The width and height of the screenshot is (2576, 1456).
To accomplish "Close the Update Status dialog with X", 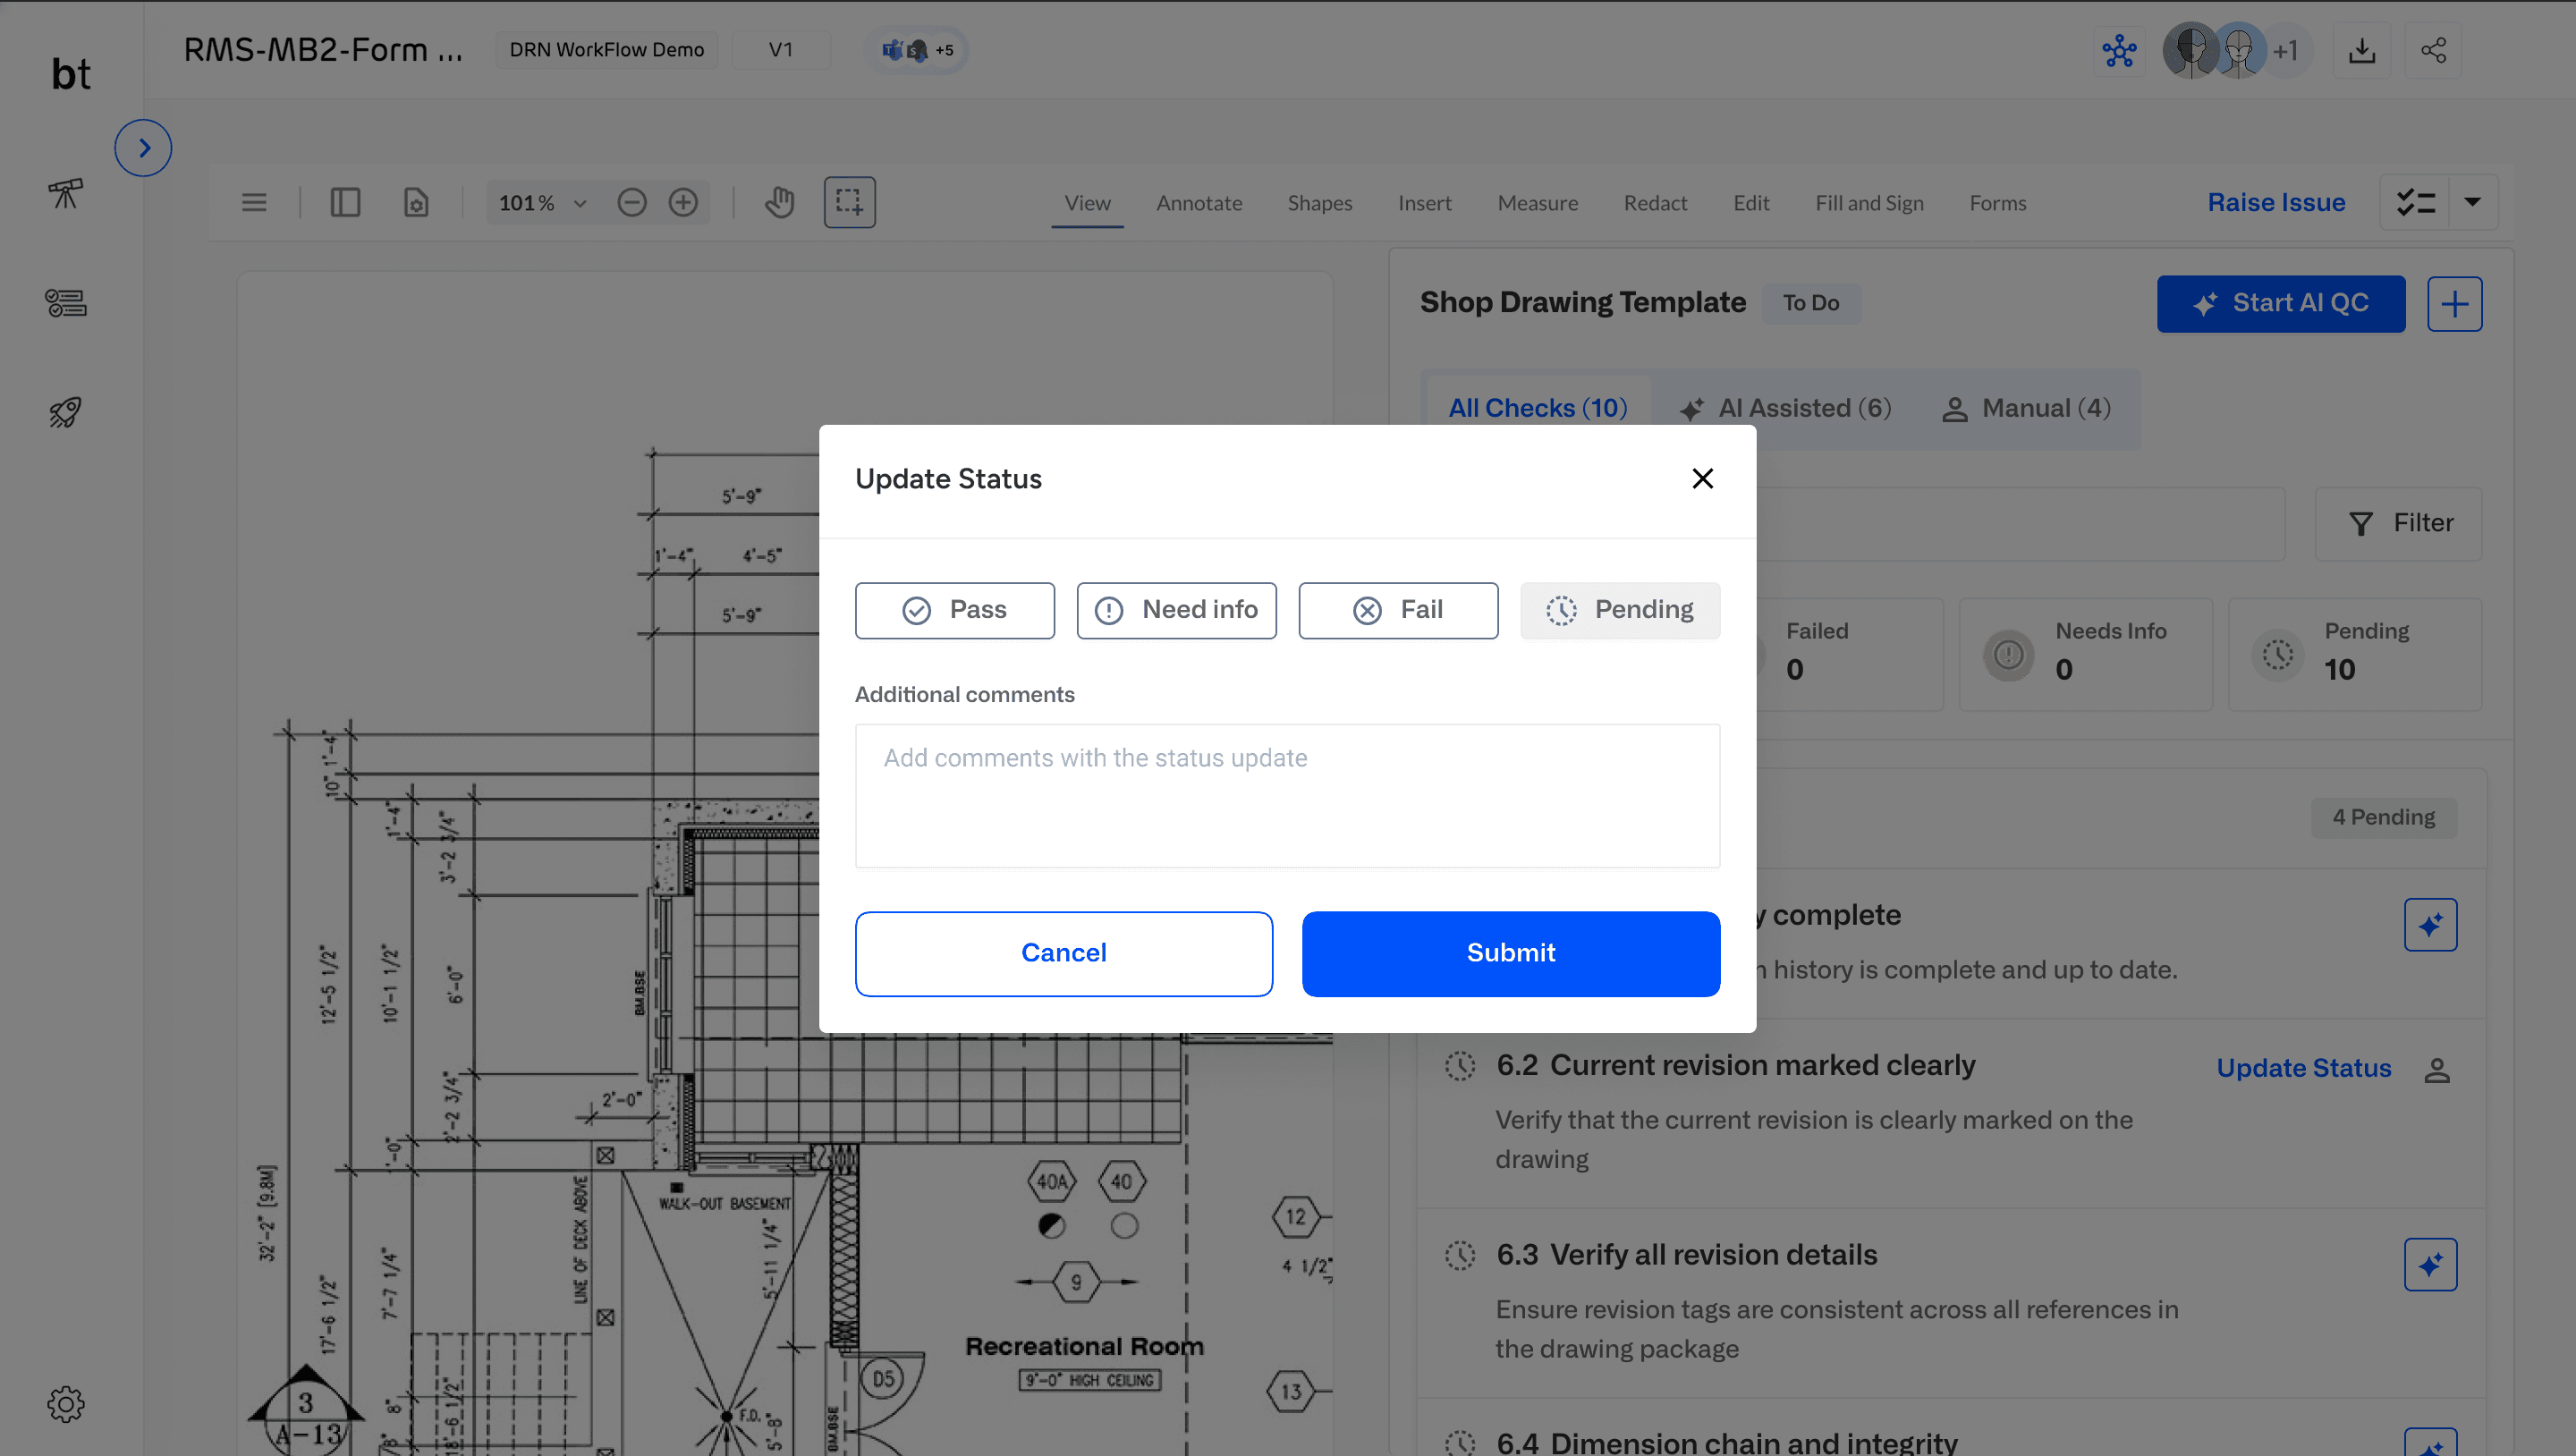I will click(1702, 479).
